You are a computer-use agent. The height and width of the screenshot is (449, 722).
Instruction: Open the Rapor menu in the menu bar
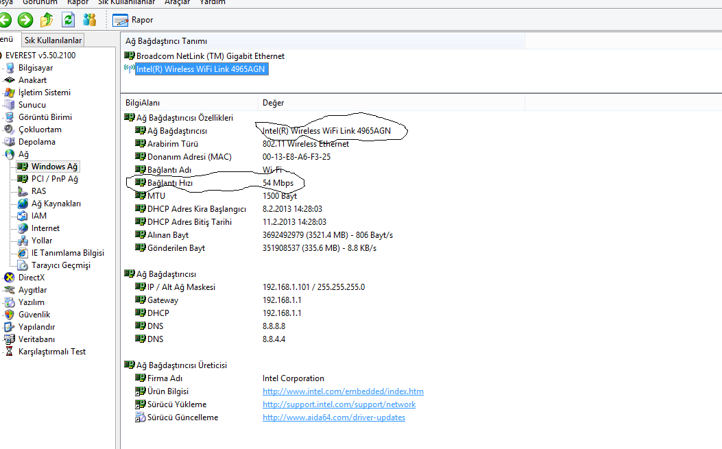point(77,2)
